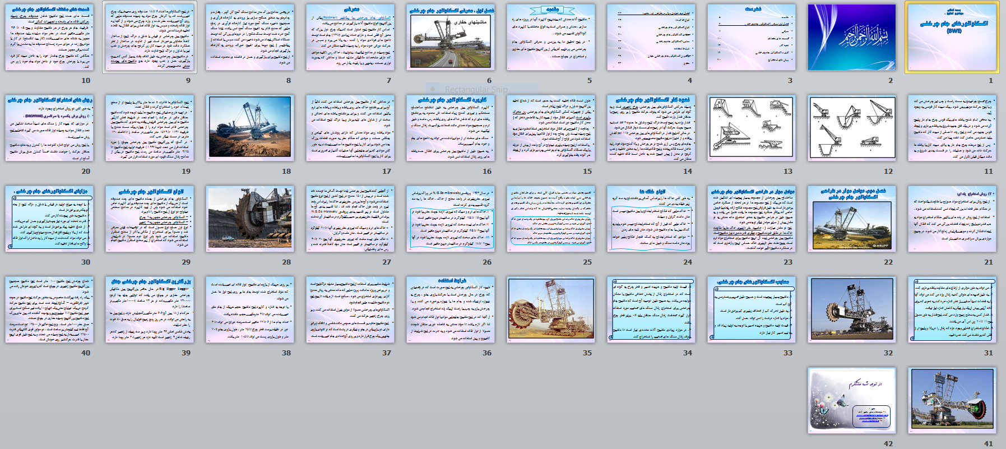Click slide 32 front-view excavator photo
The height and width of the screenshot is (449, 1006).
point(851,310)
